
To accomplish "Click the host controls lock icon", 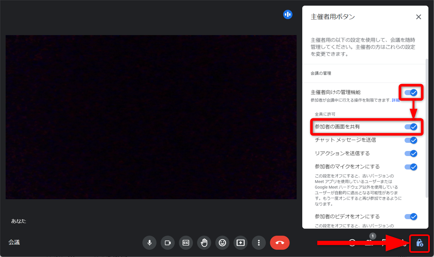I will 419,243.
